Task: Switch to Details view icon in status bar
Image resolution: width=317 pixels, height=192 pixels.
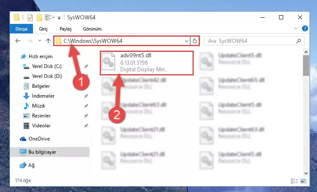Action: click(294, 181)
